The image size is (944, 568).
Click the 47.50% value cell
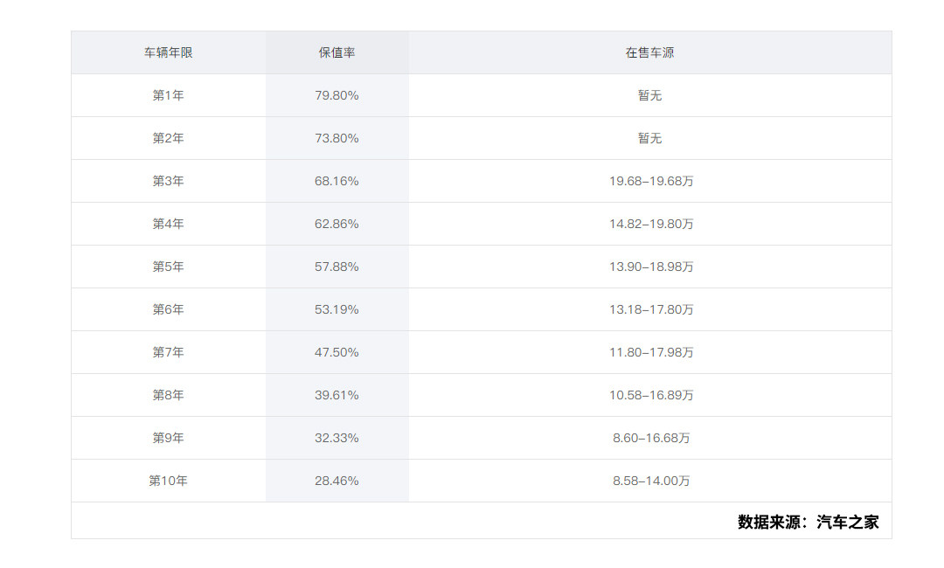[x=337, y=352]
